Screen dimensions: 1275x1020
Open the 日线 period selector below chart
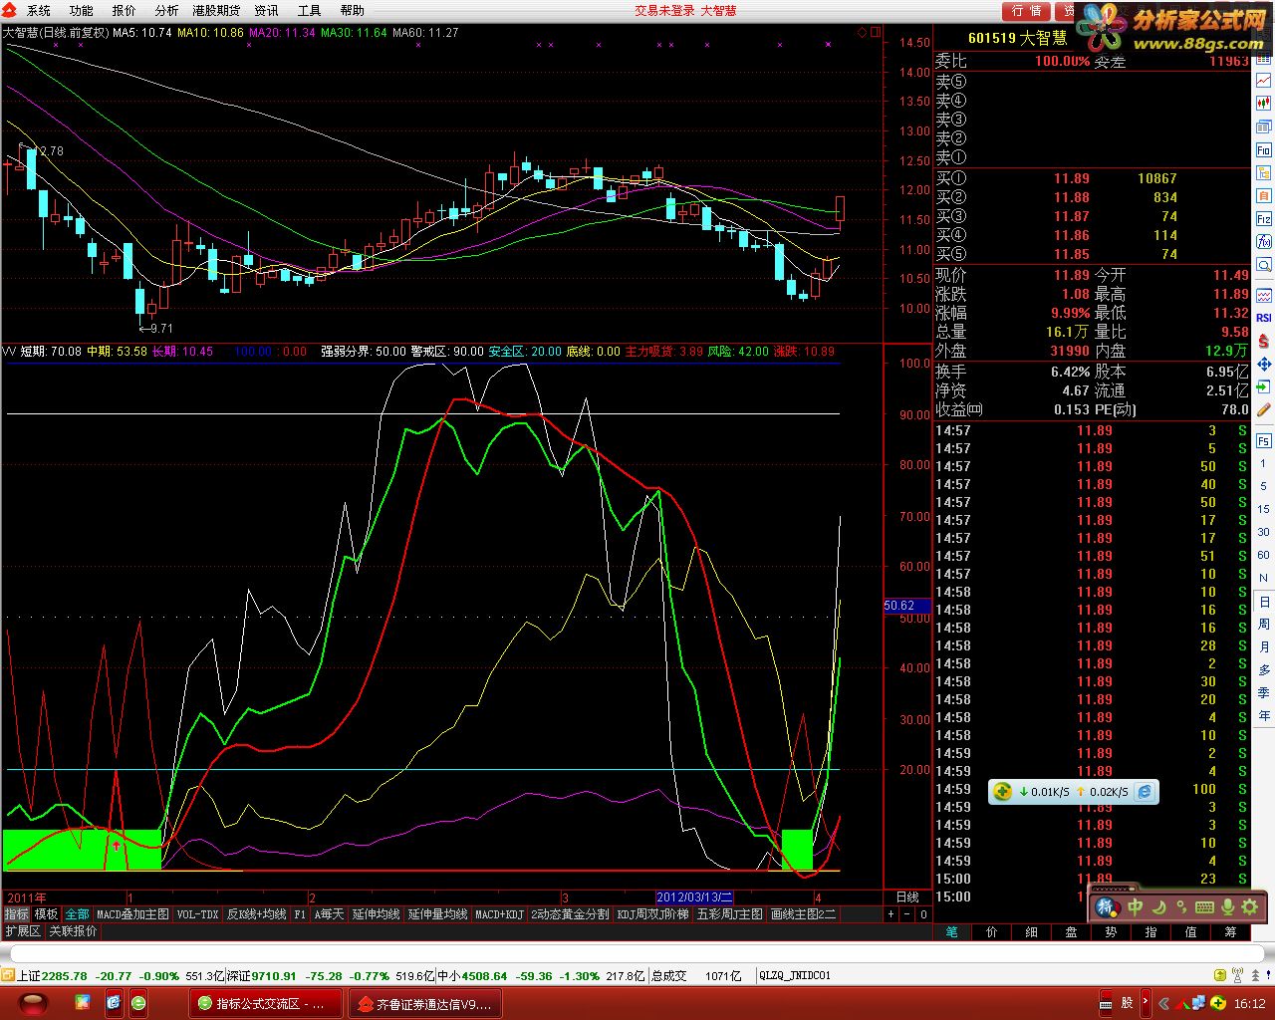(x=907, y=897)
